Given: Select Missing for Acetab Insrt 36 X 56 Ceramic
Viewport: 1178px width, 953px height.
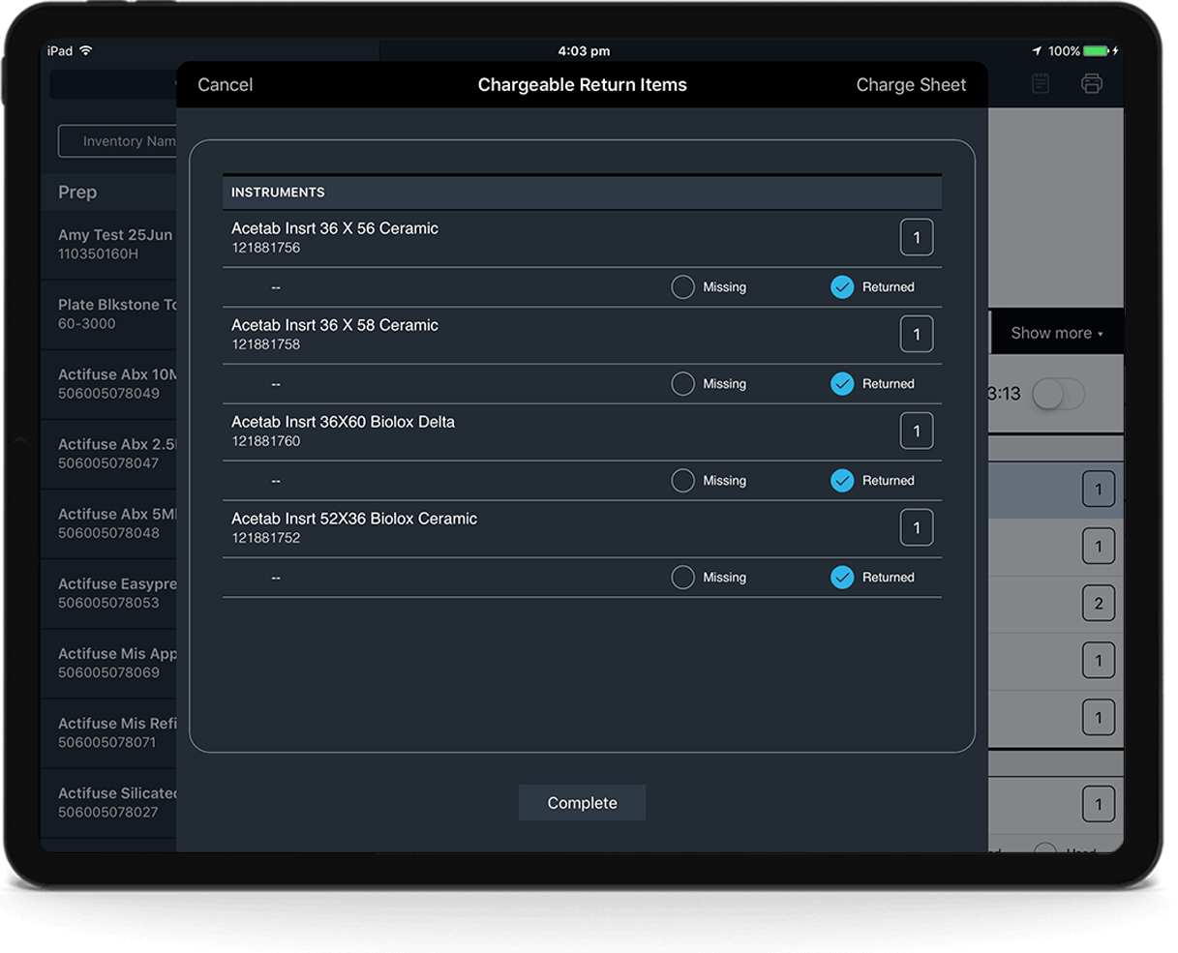Looking at the screenshot, I should tap(683, 287).
